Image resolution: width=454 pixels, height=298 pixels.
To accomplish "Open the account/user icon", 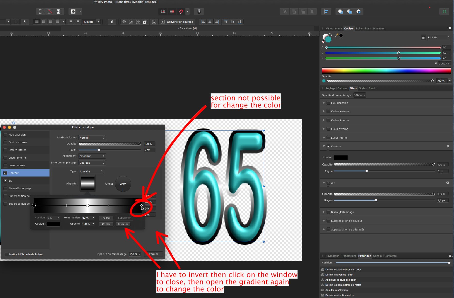I will coord(444,12).
